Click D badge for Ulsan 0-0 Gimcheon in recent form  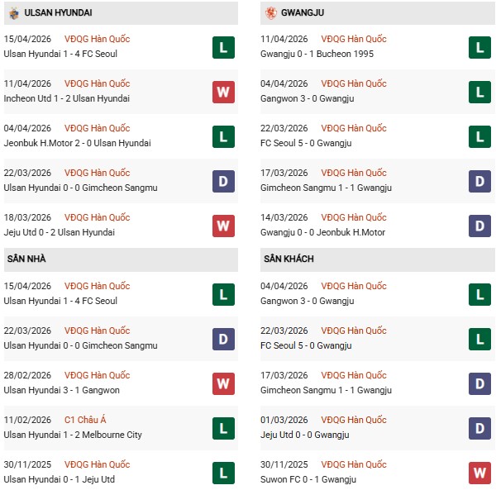tap(223, 181)
